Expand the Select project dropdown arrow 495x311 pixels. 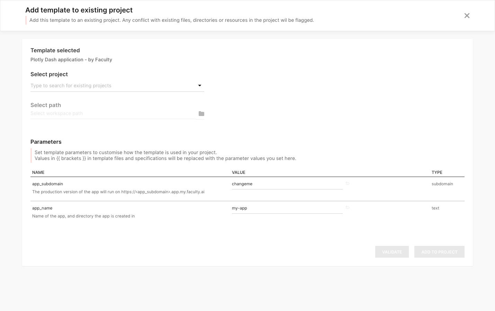pos(199,86)
